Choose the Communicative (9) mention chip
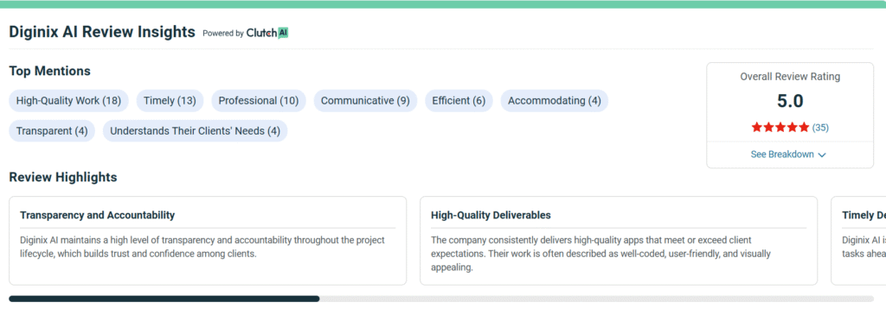Viewport: 886px width, 315px height. click(366, 101)
